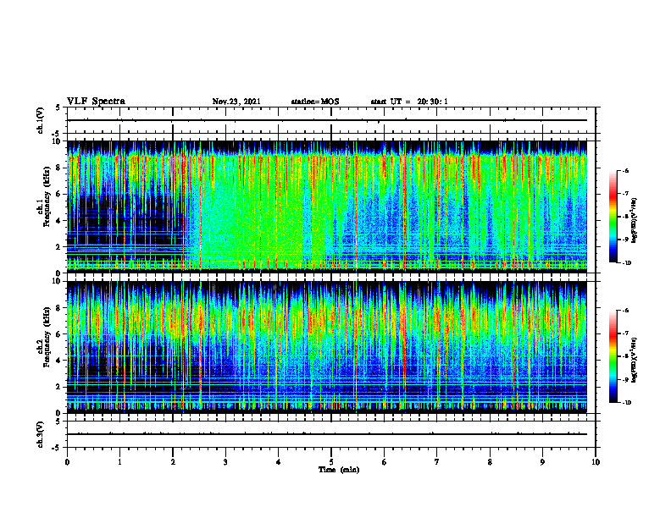Click time axis tick label '10'
The height and width of the screenshot is (518, 671).
coord(596,462)
